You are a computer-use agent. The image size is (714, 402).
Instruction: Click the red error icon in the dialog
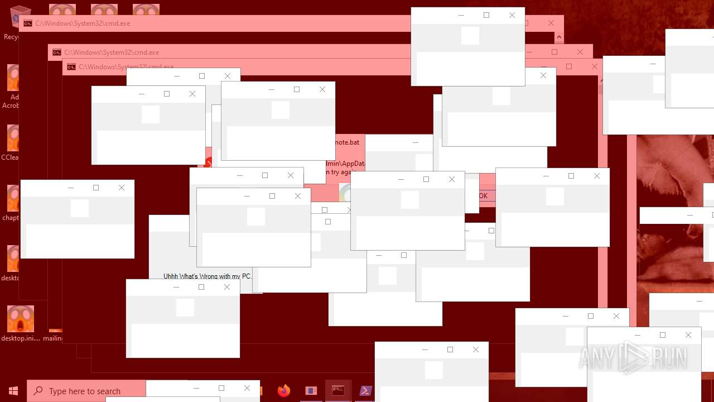pyautogui.click(x=208, y=163)
